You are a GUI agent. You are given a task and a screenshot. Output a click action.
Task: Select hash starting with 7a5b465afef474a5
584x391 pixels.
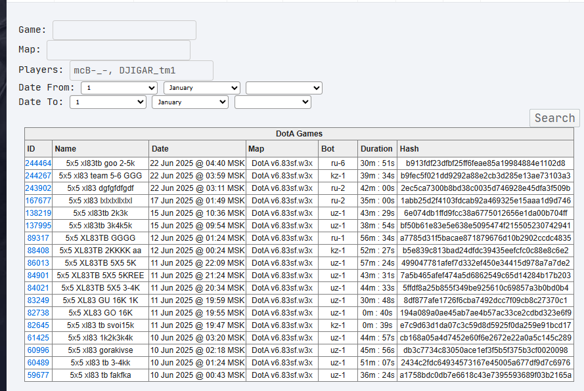tap(485, 276)
